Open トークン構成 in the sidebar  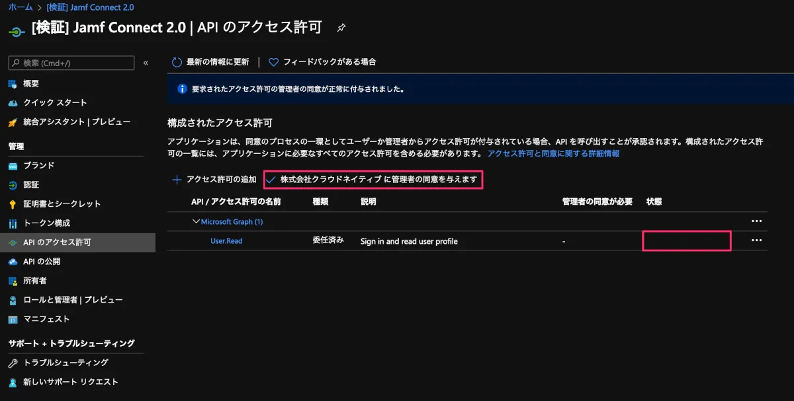[x=46, y=223]
